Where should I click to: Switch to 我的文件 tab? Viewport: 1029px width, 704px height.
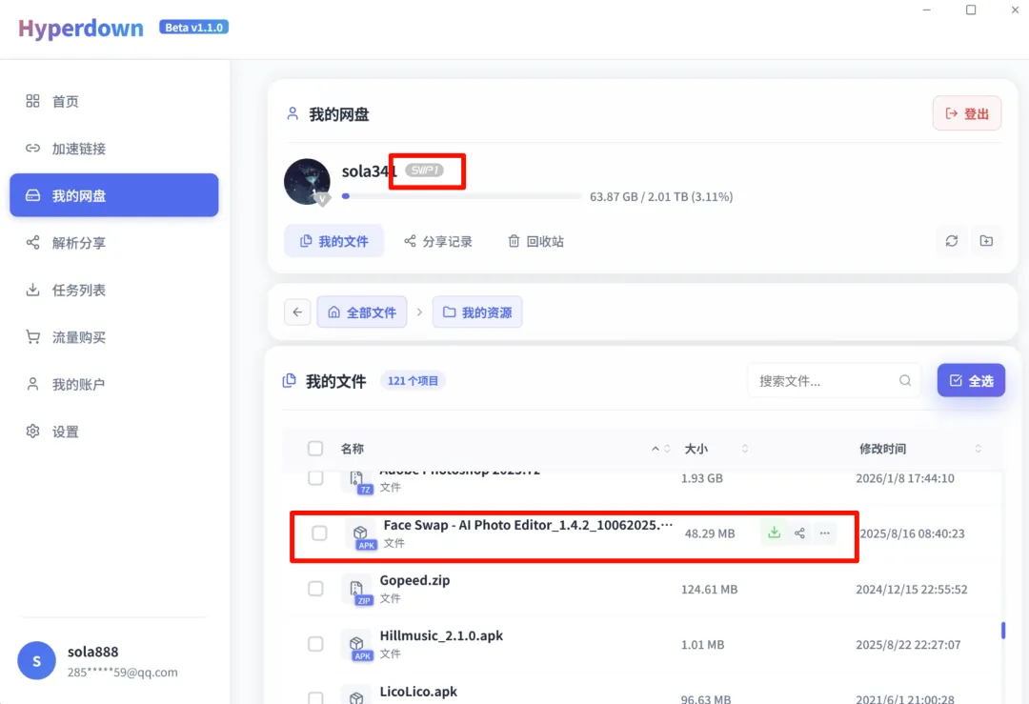[334, 241]
